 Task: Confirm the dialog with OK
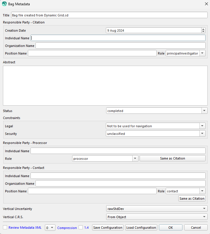[171, 228]
